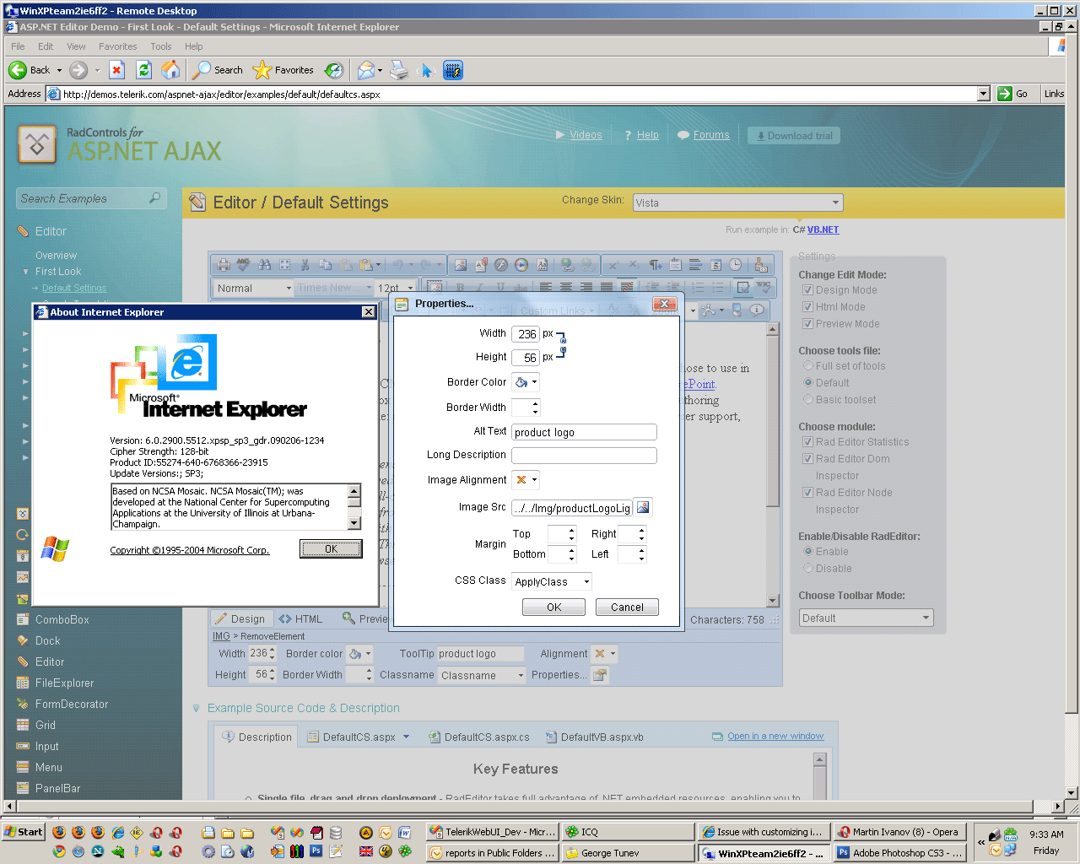This screenshot has height=864, width=1080.
Task: Open the DefaultVB.aspx.vb source tab
Action: pyautogui.click(x=595, y=737)
